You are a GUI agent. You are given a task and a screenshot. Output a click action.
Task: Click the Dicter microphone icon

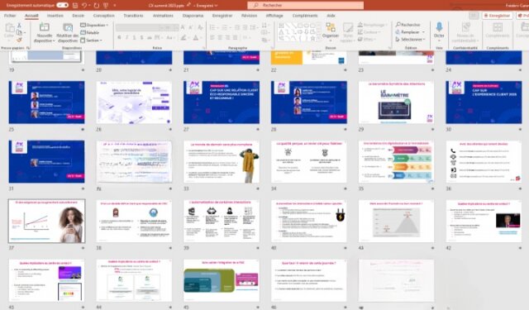pyautogui.click(x=439, y=27)
